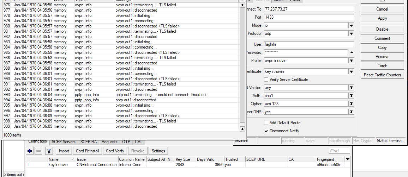The width and height of the screenshot is (408, 177).
Task: Open the Cipher dropdown showing aes 128
Action: point(351,104)
